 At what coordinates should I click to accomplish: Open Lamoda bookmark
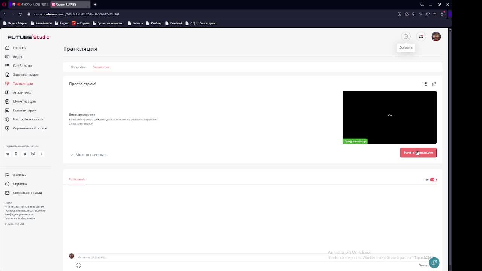[136, 23]
